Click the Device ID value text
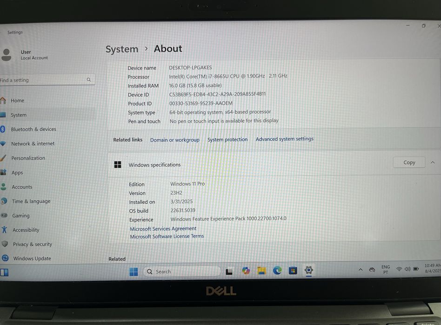Image resolution: width=441 pixels, height=325 pixels. pyautogui.click(x=217, y=94)
